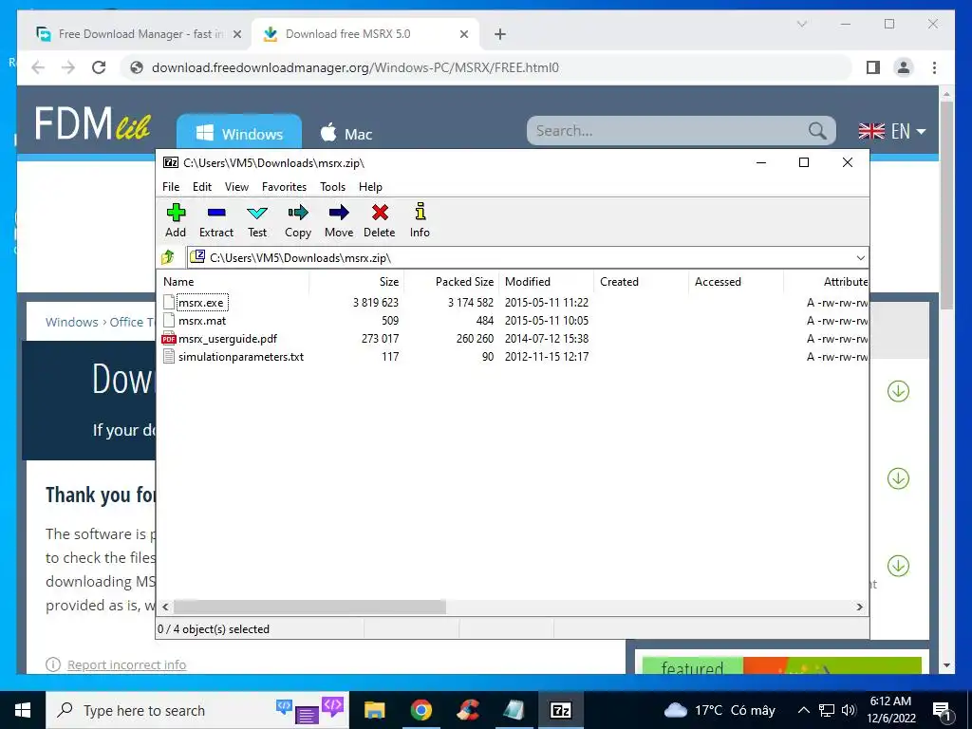Select the msrx_userguide.pdf file name
This screenshot has width=972, height=729.
pyautogui.click(x=228, y=339)
